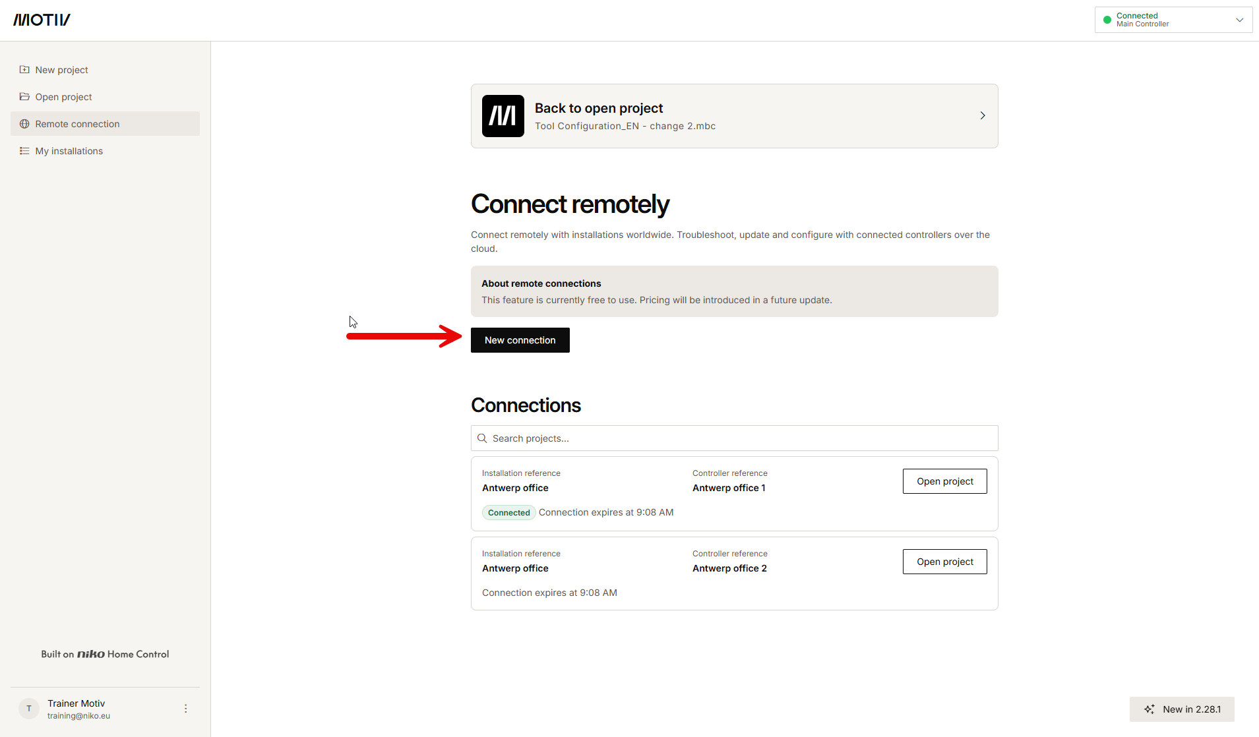The width and height of the screenshot is (1259, 737).
Task: Click the green connected status dot
Action: coord(1107,20)
